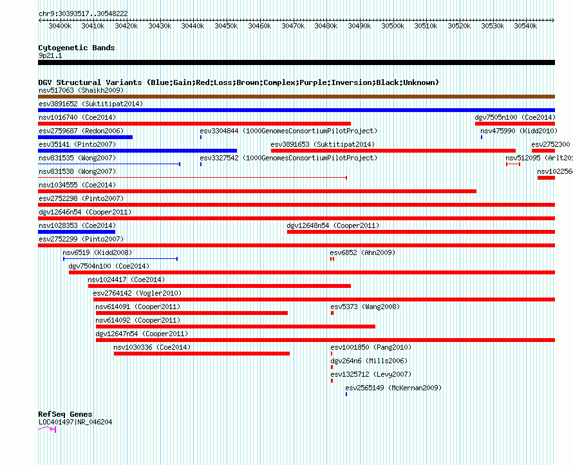Open dgv12648n54 (Cooper2011) label
The width and height of the screenshot is (573, 465).
pos(333,225)
